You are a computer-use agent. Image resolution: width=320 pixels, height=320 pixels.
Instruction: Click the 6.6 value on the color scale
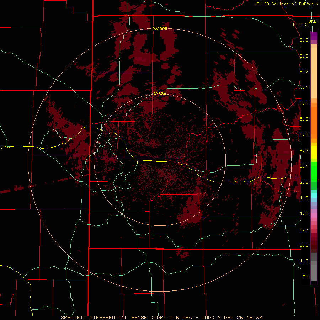tap(304, 103)
